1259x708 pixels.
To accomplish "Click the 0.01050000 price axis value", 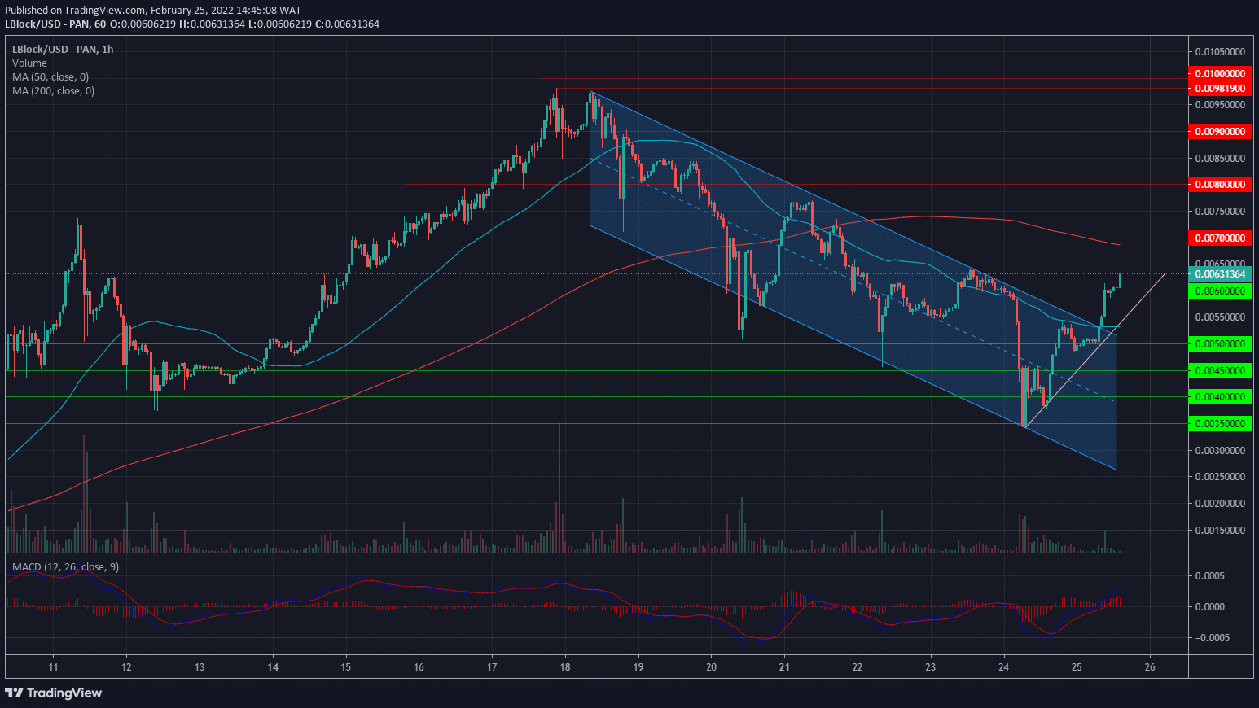I will [1220, 51].
